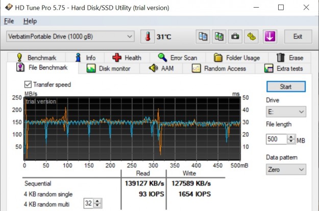Open the Folder Usage tab
319x211 pixels.
click(x=237, y=57)
